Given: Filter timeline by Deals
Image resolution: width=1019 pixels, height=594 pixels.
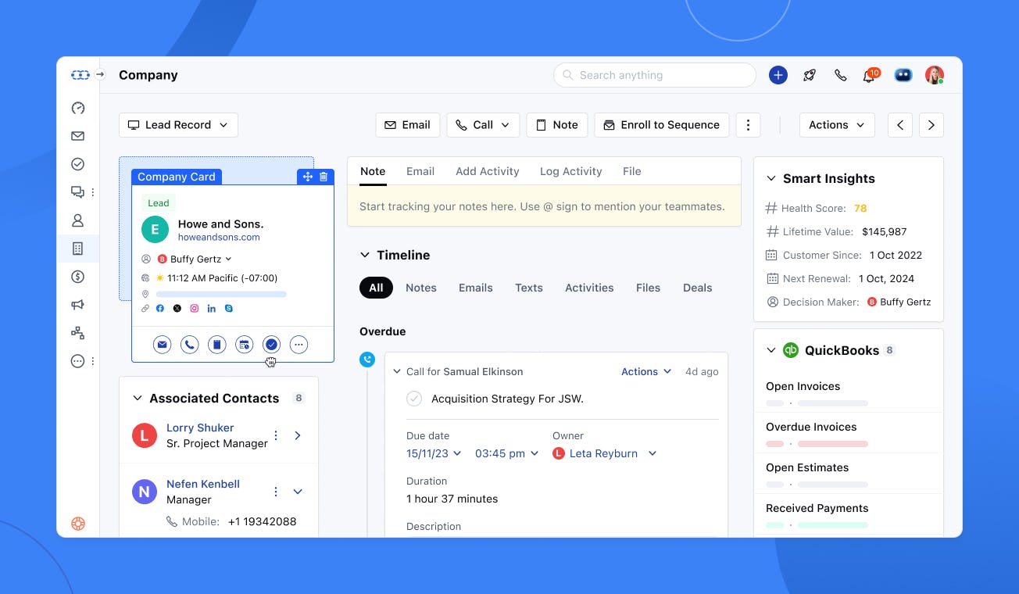Looking at the screenshot, I should tap(698, 288).
